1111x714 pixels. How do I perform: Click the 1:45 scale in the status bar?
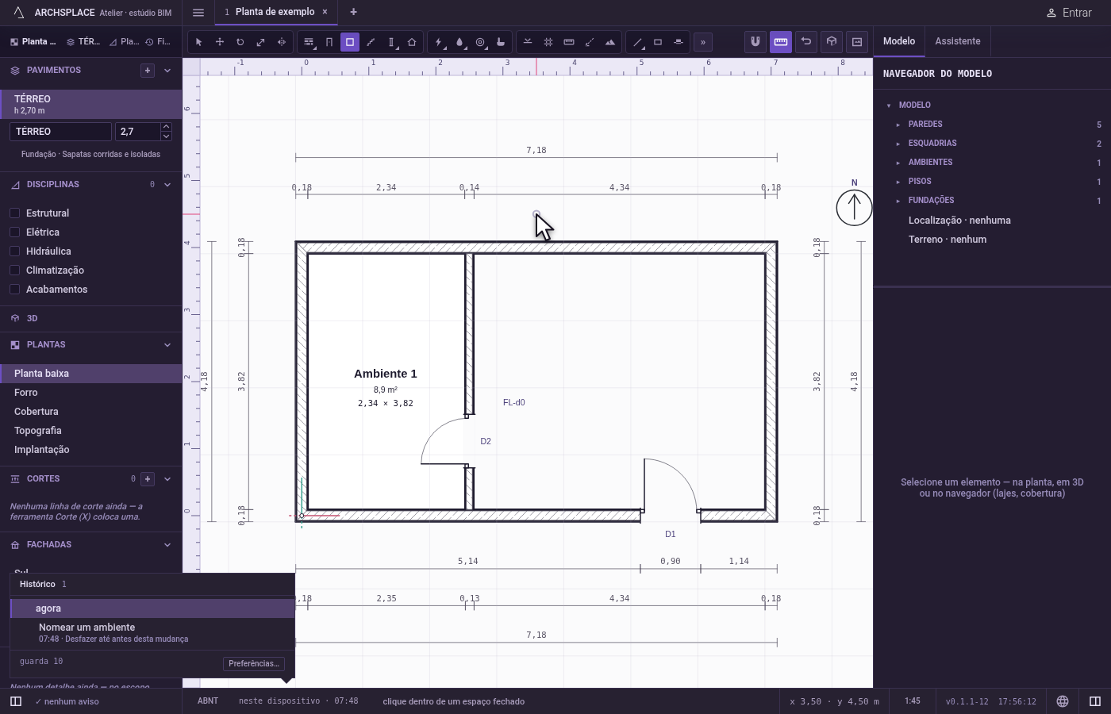point(913,701)
